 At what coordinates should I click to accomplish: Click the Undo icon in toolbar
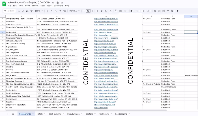(x=19, y=11)
